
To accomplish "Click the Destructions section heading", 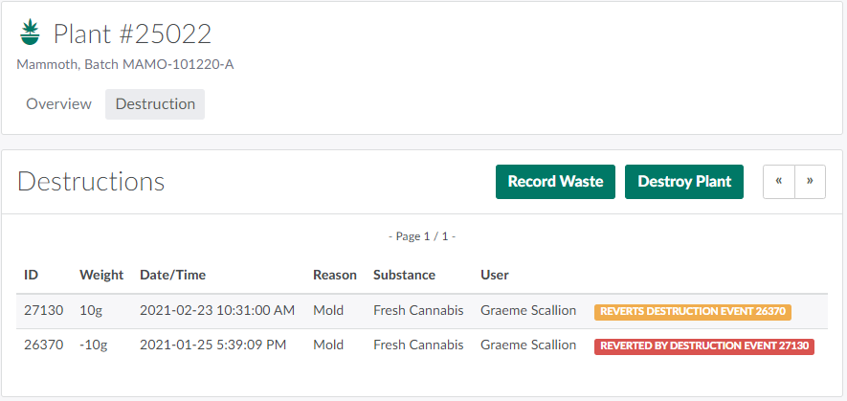I will pyautogui.click(x=91, y=182).
